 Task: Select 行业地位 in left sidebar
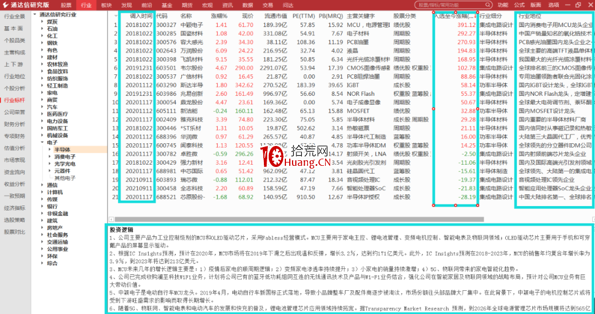point(14,76)
